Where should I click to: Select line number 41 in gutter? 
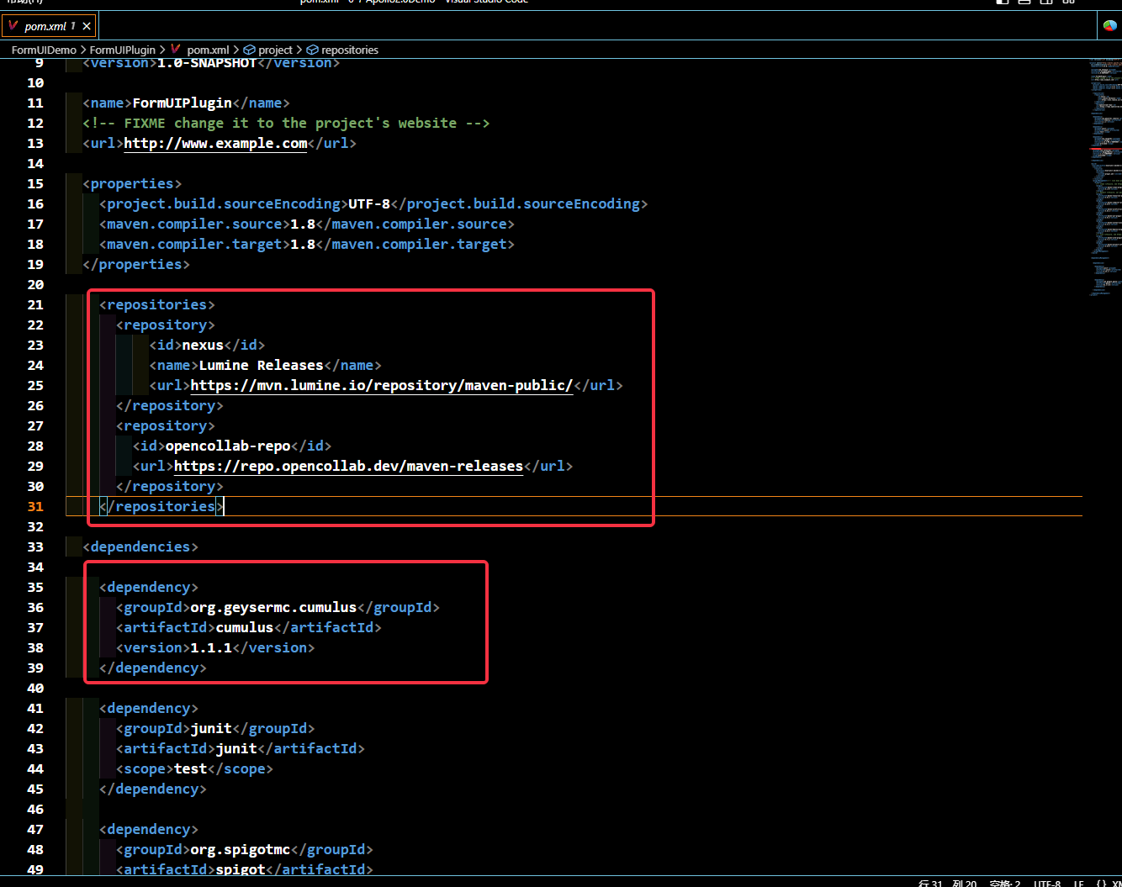coord(35,708)
